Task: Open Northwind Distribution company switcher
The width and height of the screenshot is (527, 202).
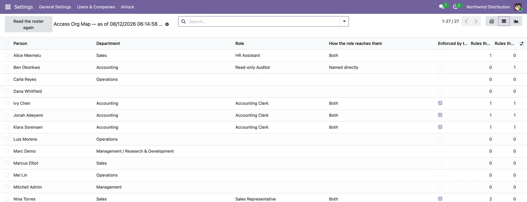Action: [488, 7]
